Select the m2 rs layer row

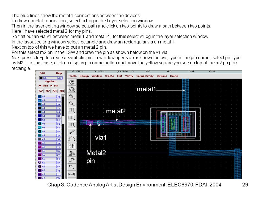[x=49, y=167]
